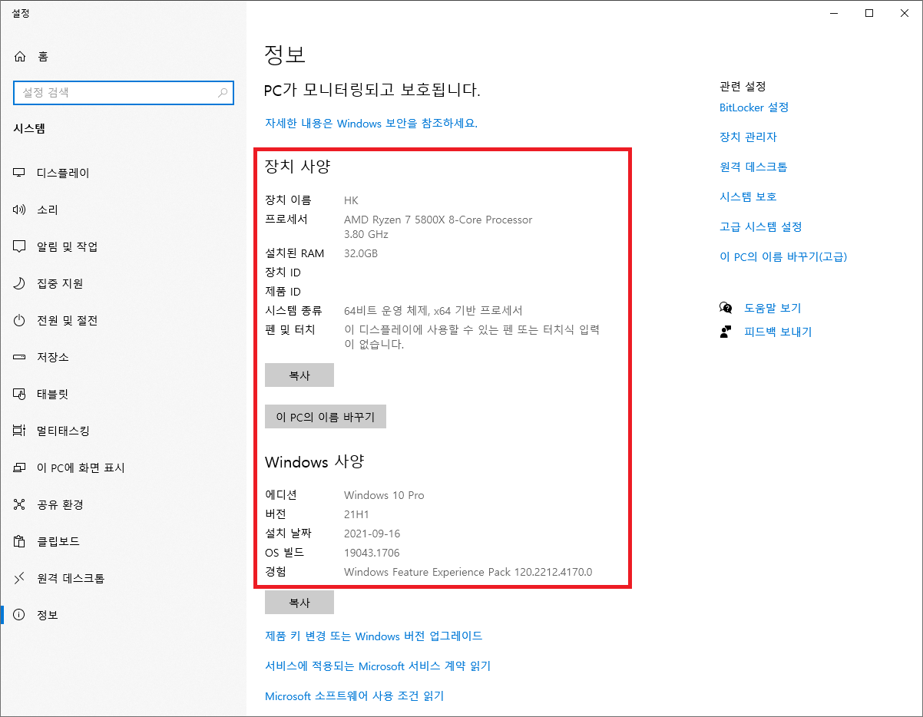
Task: Open 이 PC에 화면 표시 page
Action: tap(123, 468)
